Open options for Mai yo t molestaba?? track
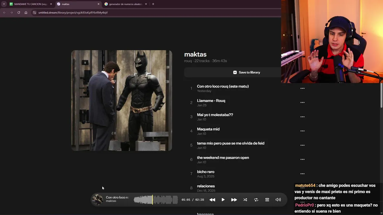The image size is (383, 215). 302,117
